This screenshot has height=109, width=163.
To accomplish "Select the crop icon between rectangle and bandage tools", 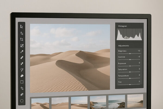I will pos(22,88).
